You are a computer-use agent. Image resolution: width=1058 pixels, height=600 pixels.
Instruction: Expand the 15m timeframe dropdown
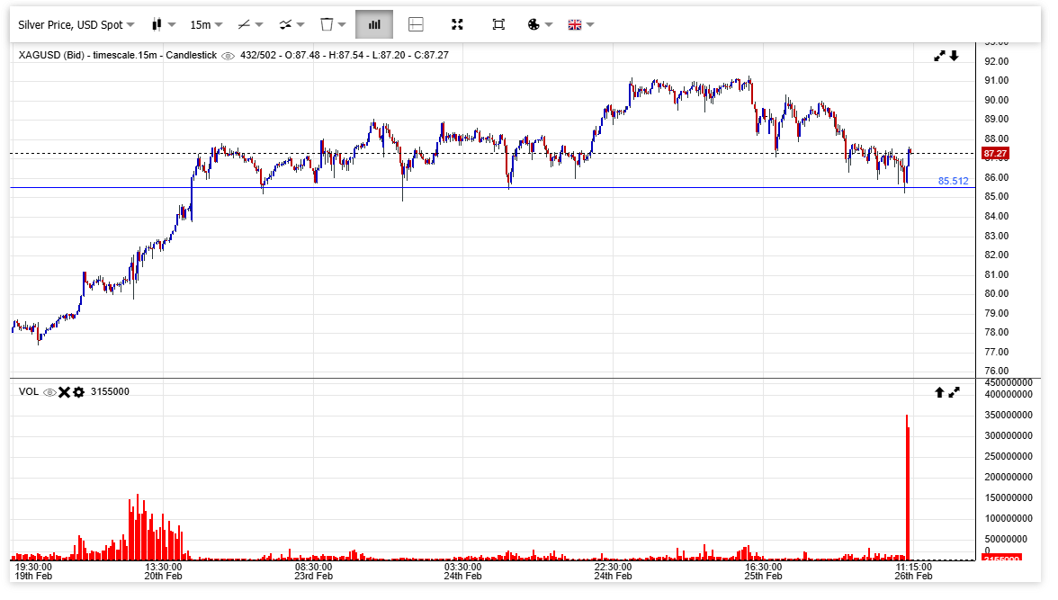[x=206, y=25]
